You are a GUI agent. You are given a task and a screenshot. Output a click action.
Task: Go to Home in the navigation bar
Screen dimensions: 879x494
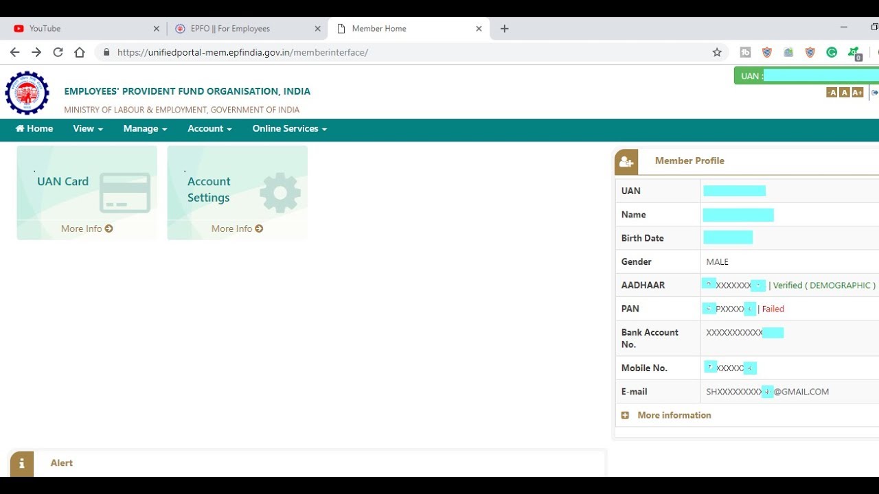point(34,128)
